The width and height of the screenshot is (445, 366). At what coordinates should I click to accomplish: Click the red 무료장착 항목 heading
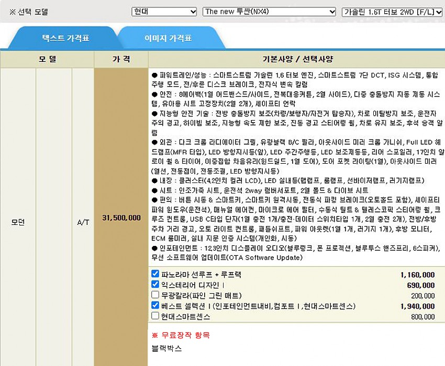[x=180, y=335]
